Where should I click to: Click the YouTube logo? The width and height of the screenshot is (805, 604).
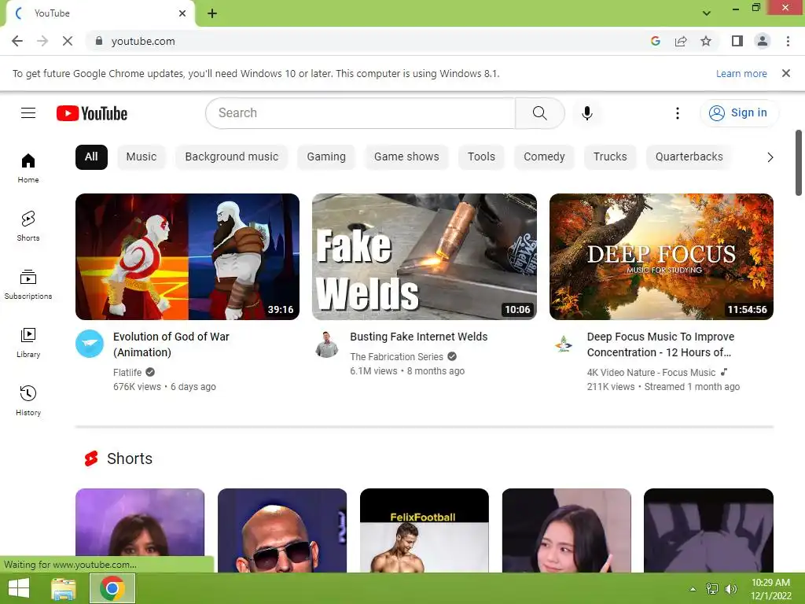(x=92, y=113)
